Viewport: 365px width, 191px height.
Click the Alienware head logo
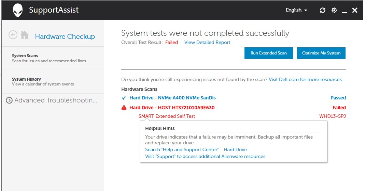(x=18, y=10)
